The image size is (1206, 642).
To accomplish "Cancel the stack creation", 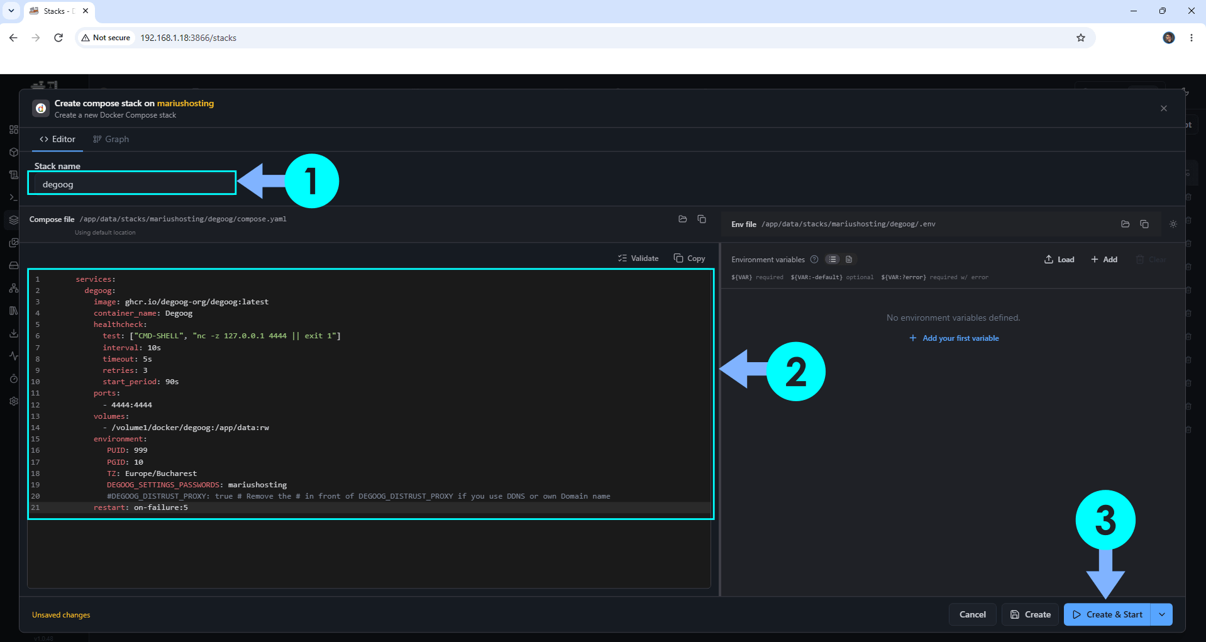I will click(x=973, y=614).
